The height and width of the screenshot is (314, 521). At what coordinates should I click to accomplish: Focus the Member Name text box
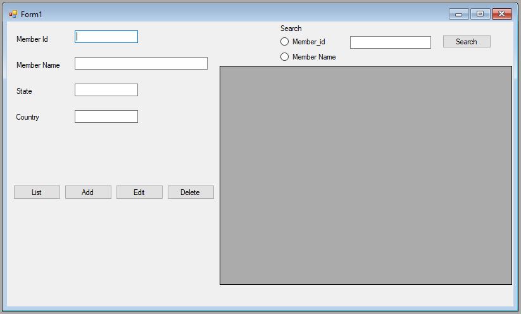click(141, 63)
